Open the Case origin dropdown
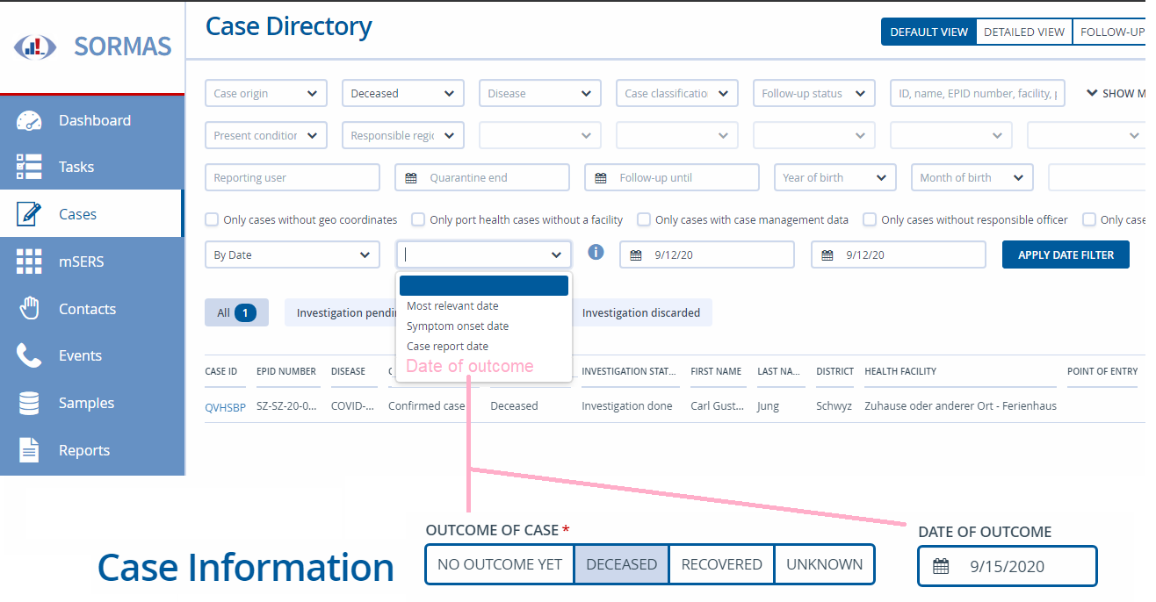This screenshot has height=602, width=1156. (x=266, y=93)
